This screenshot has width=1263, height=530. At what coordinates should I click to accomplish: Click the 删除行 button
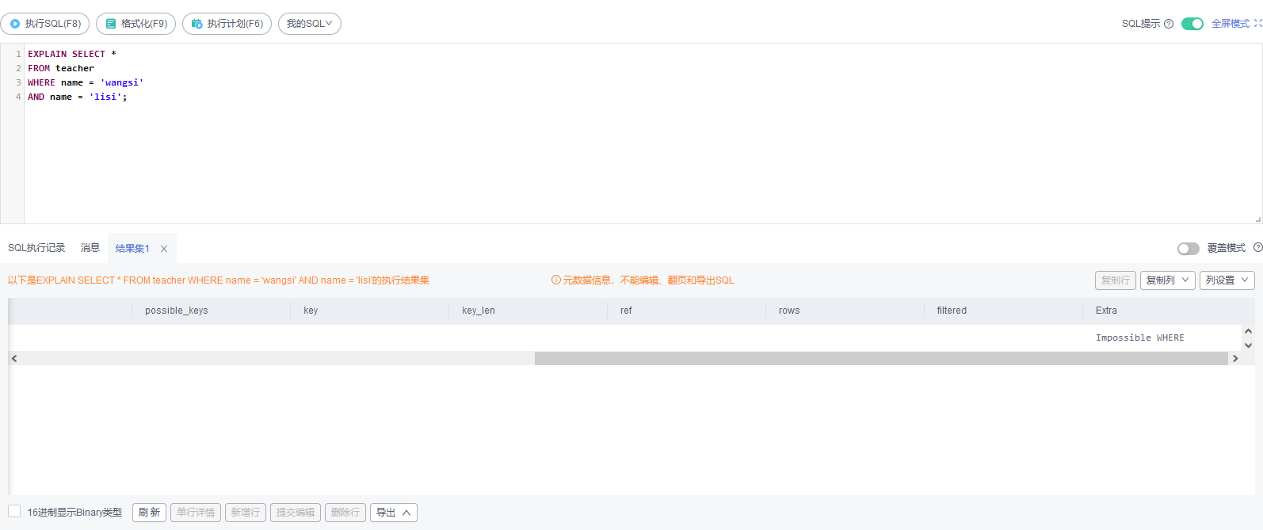[x=345, y=513]
